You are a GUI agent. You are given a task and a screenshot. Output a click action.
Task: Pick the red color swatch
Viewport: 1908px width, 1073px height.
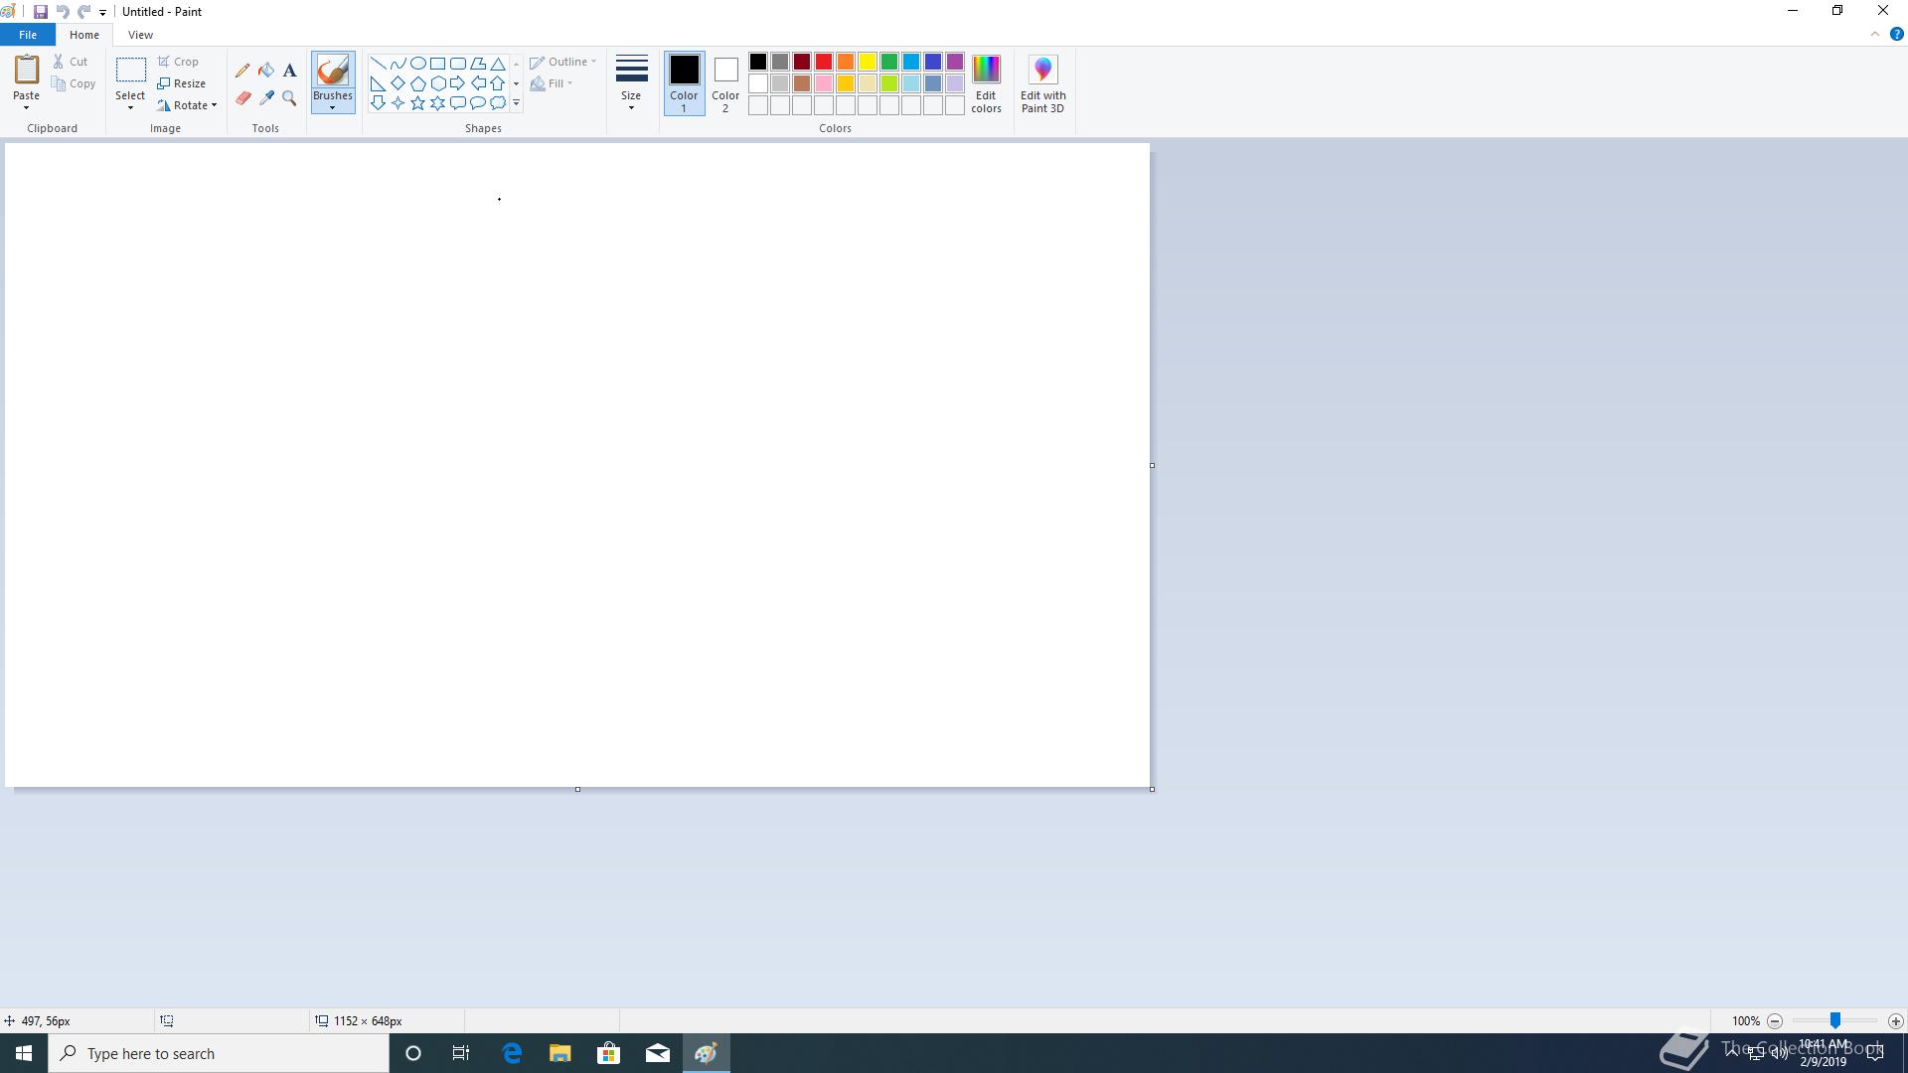pos(824,63)
